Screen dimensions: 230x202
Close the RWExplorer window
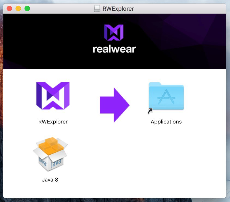[x=9, y=8]
